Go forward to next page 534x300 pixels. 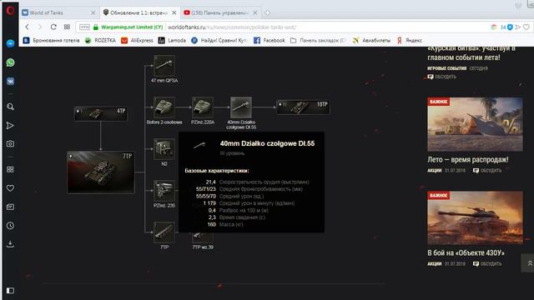pyautogui.click(x=40, y=27)
